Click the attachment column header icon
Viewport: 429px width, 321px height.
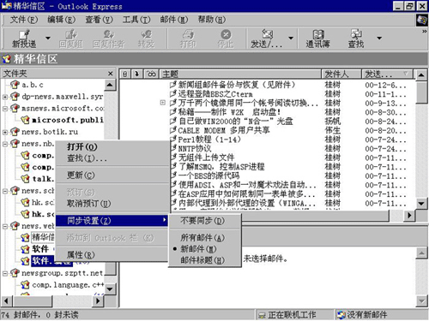pos(125,74)
